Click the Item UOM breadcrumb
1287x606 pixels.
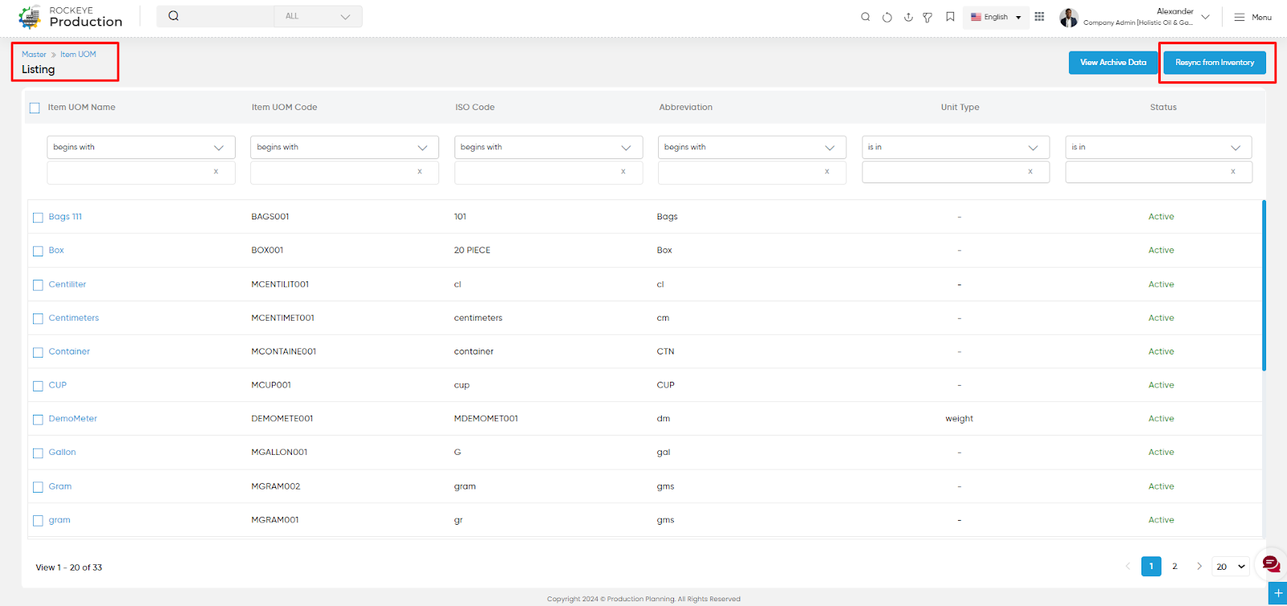pos(78,55)
